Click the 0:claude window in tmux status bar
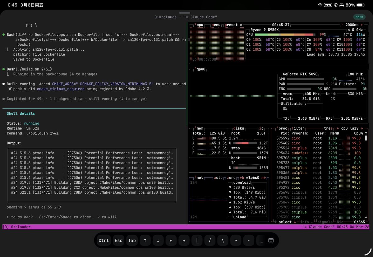The width and height of the screenshot is (373, 257). tap(21, 227)
